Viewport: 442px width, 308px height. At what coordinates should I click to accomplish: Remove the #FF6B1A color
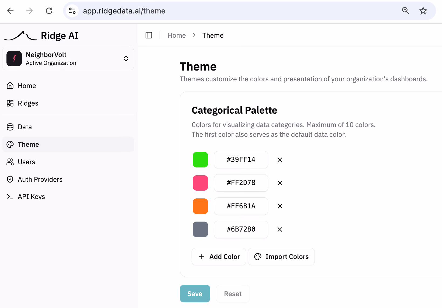(x=280, y=206)
